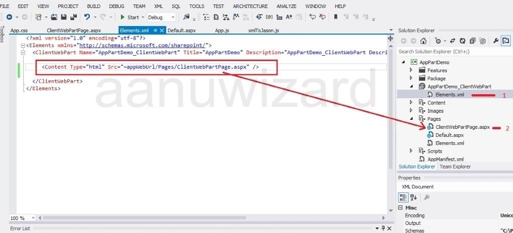The image size is (513, 233).
Task: Open the Debug configuration dropdown
Action: point(173,18)
